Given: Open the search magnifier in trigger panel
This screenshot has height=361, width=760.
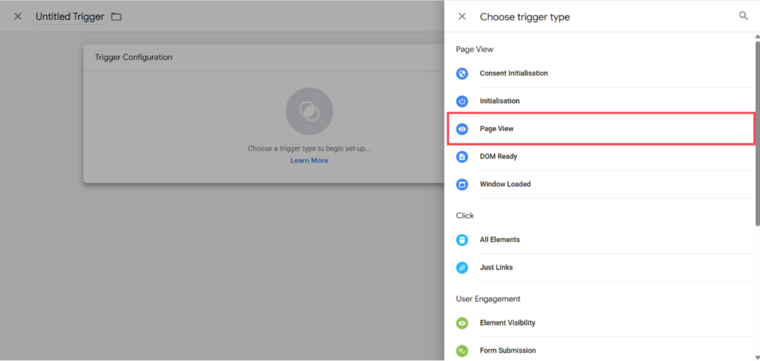Looking at the screenshot, I should click(x=743, y=16).
